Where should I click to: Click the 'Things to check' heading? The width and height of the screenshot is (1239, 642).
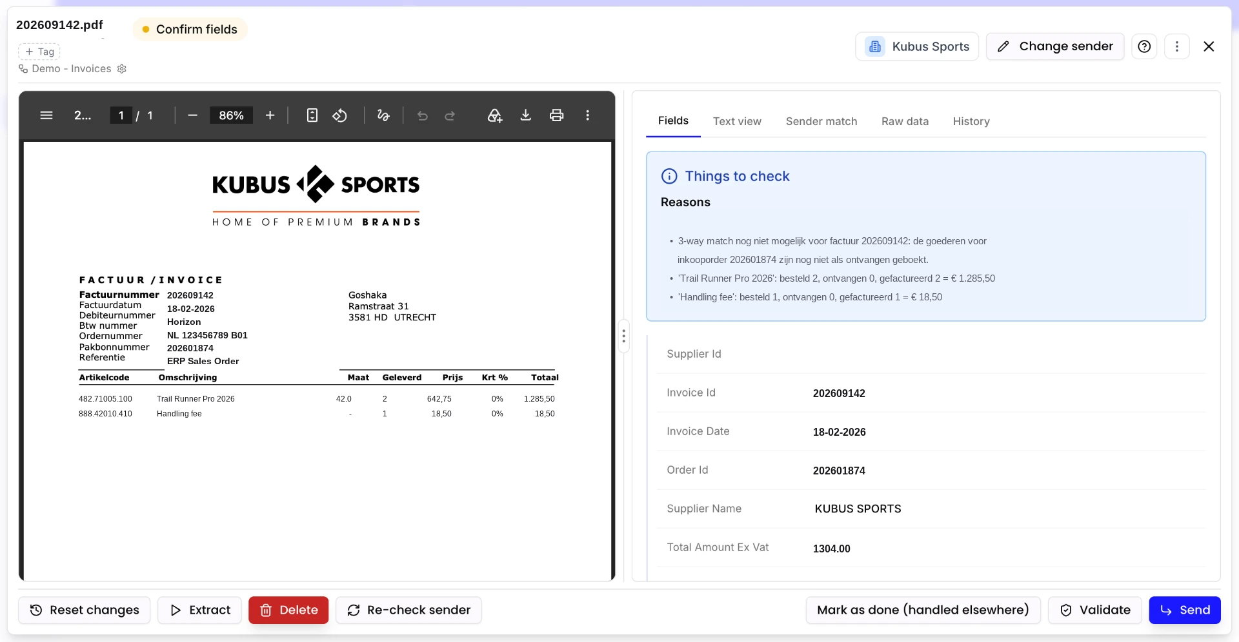pyautogui.click(x=737, y=176)
